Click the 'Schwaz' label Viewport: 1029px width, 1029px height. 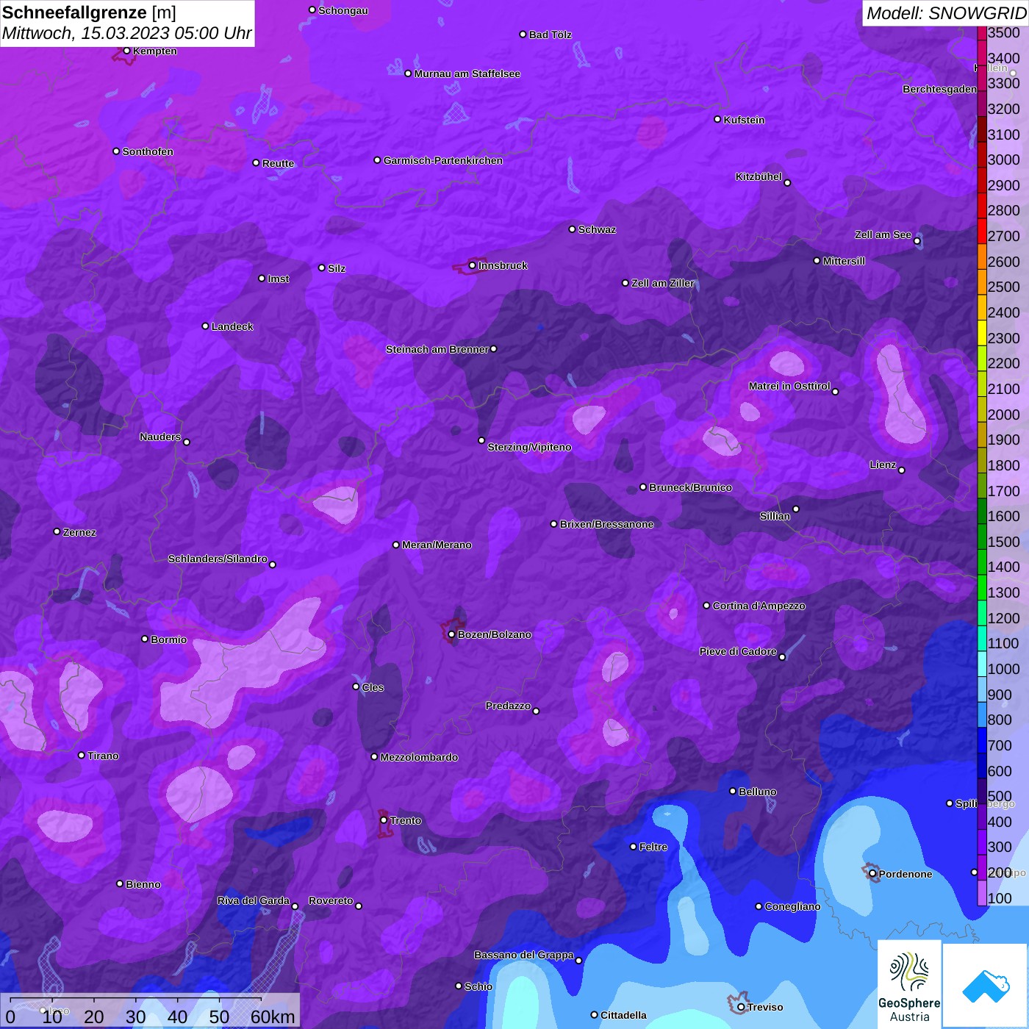click(x=597, y=229)
